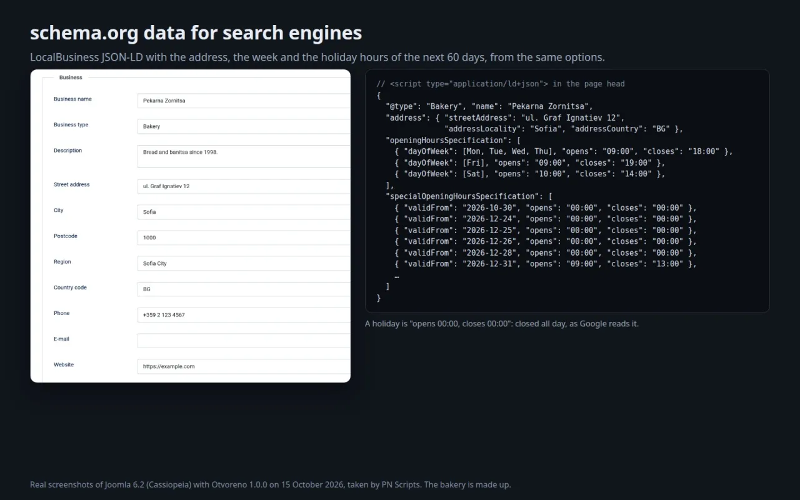The height and width of the screenshot is (500, 800).
Task: Click the holiday "opens 00:00, closes 00:00" caption
Action: [x=502, y=324]
